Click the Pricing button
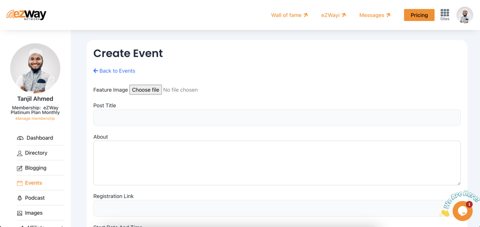The height and width of the screenshot is (227, 480). pos(419,15)
